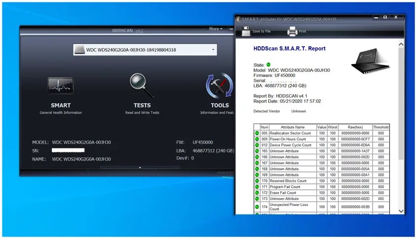Select Program Fail Count attribute name

[x=285, y=187]
